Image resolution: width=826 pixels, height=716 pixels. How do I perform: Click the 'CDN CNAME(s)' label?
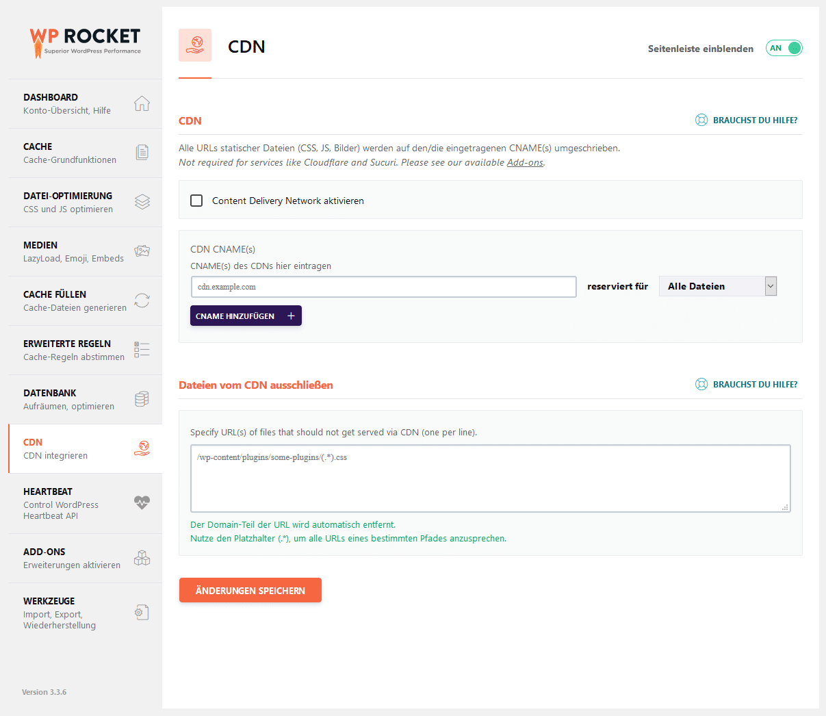click(222, 249)
